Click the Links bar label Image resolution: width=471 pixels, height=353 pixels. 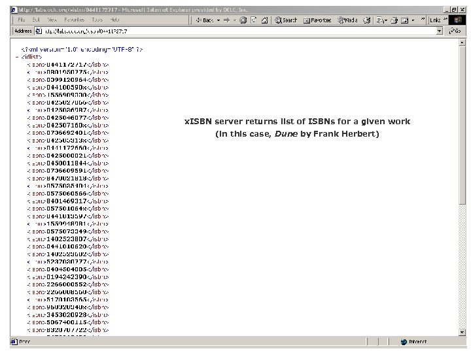pos(435,20)
